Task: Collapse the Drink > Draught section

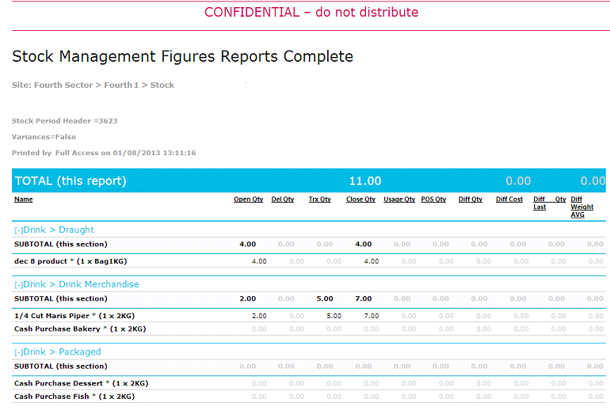Action: point(19,230)
